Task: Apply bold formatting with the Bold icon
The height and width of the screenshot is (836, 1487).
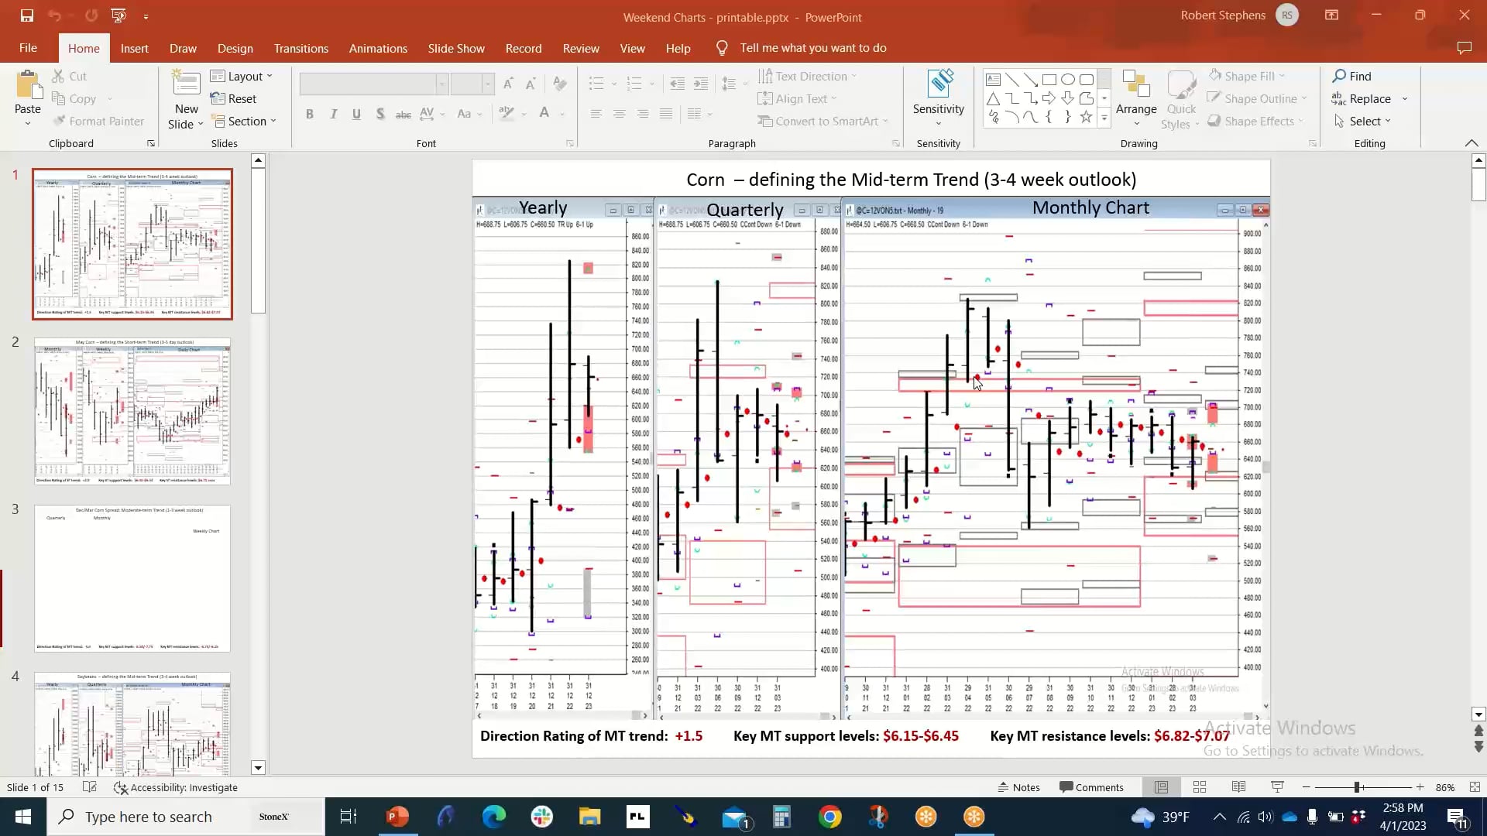Action: click(x=310, y=114)
